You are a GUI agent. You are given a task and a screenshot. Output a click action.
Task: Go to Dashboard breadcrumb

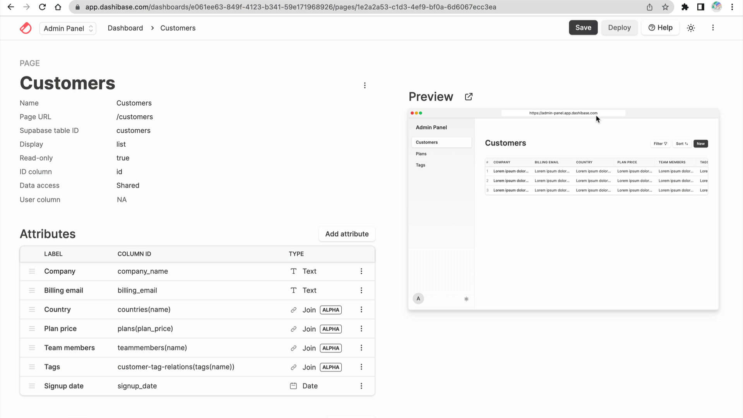point(125,28)
